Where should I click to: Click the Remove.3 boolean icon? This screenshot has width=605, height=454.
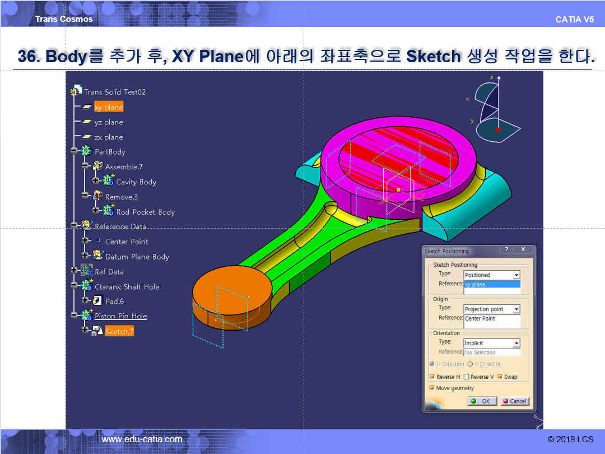click(x=97, y=197)
